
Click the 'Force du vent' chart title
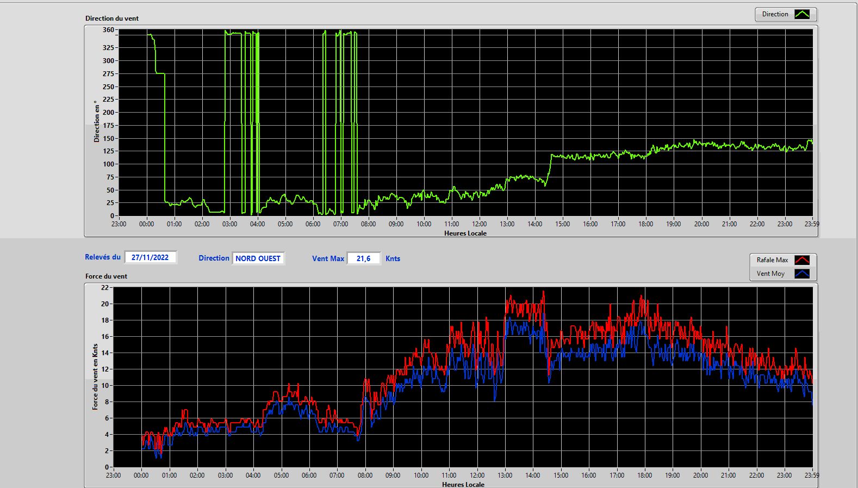click(106, 276)
